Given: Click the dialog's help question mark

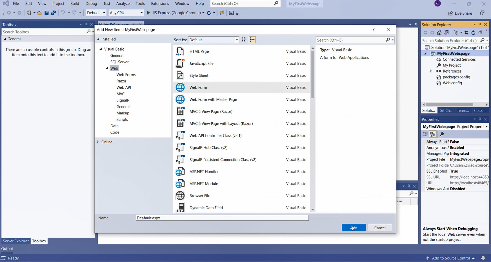Looking at the screenshot, I should pos(374,30).
